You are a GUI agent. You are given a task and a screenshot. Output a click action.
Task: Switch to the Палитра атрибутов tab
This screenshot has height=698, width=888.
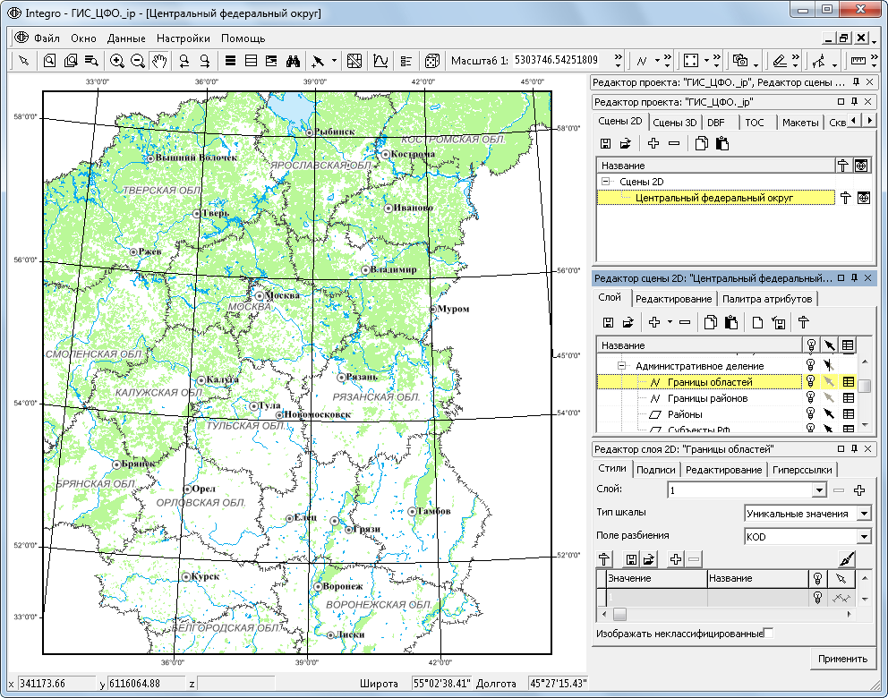point(767,299)
